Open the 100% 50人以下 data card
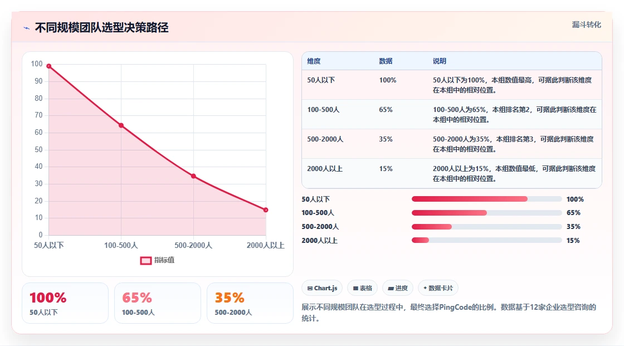The height and width of the screenshot is (346, 624). 65,303
